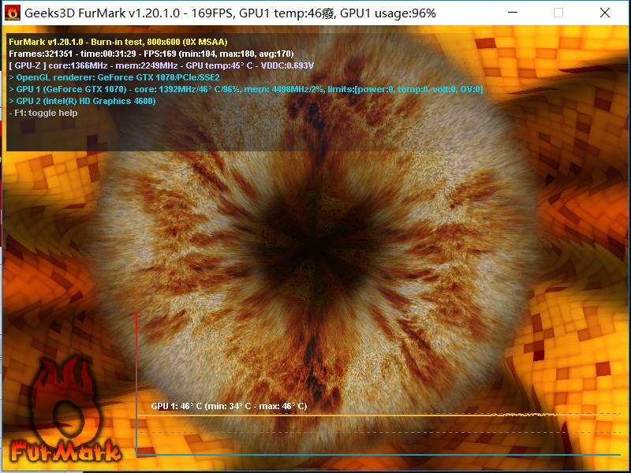631x473 pixels.
Task: Select the 'OpenGL renderer: GeForce GTX 1070/PCIe/SSE2' line
Action: tap(114, 77)
